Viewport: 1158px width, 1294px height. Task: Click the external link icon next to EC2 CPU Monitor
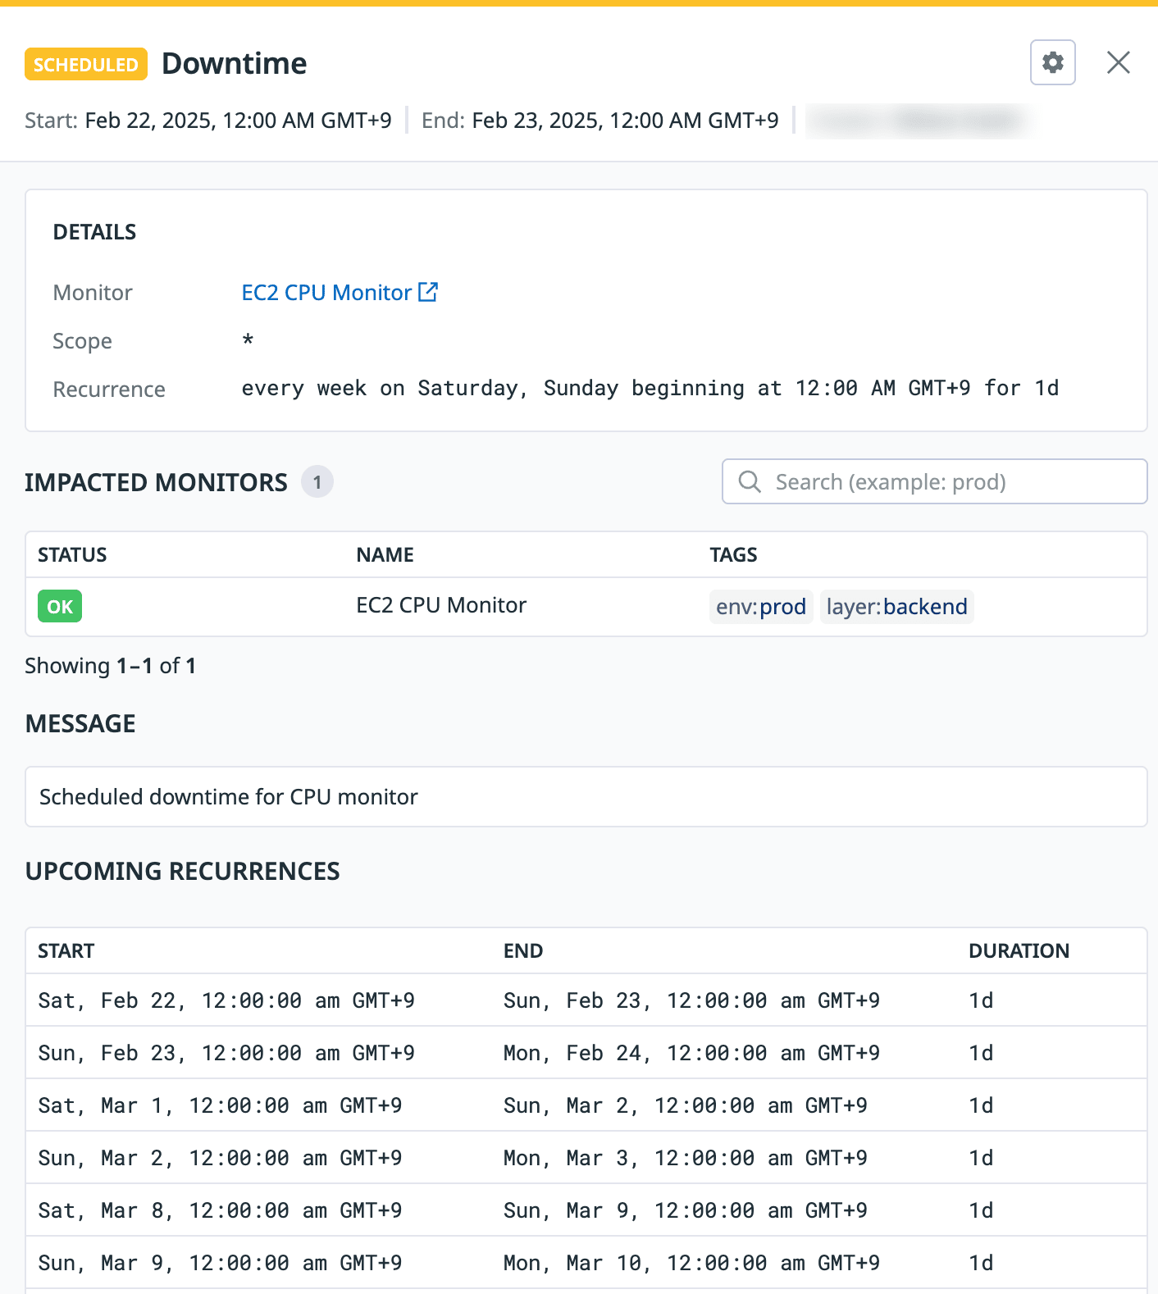click(x=428, y=292)
